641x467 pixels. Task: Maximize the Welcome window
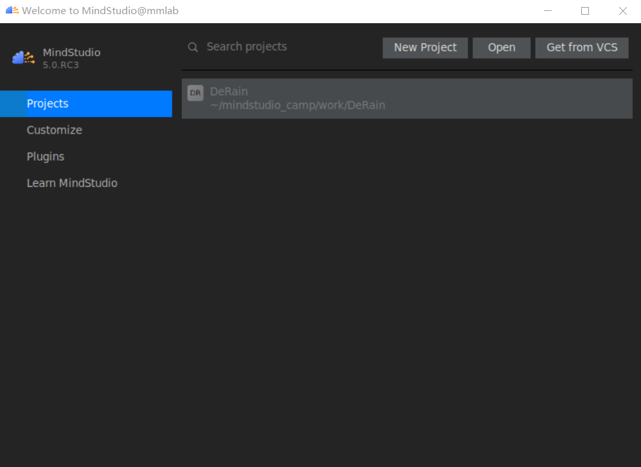(585, 11)
